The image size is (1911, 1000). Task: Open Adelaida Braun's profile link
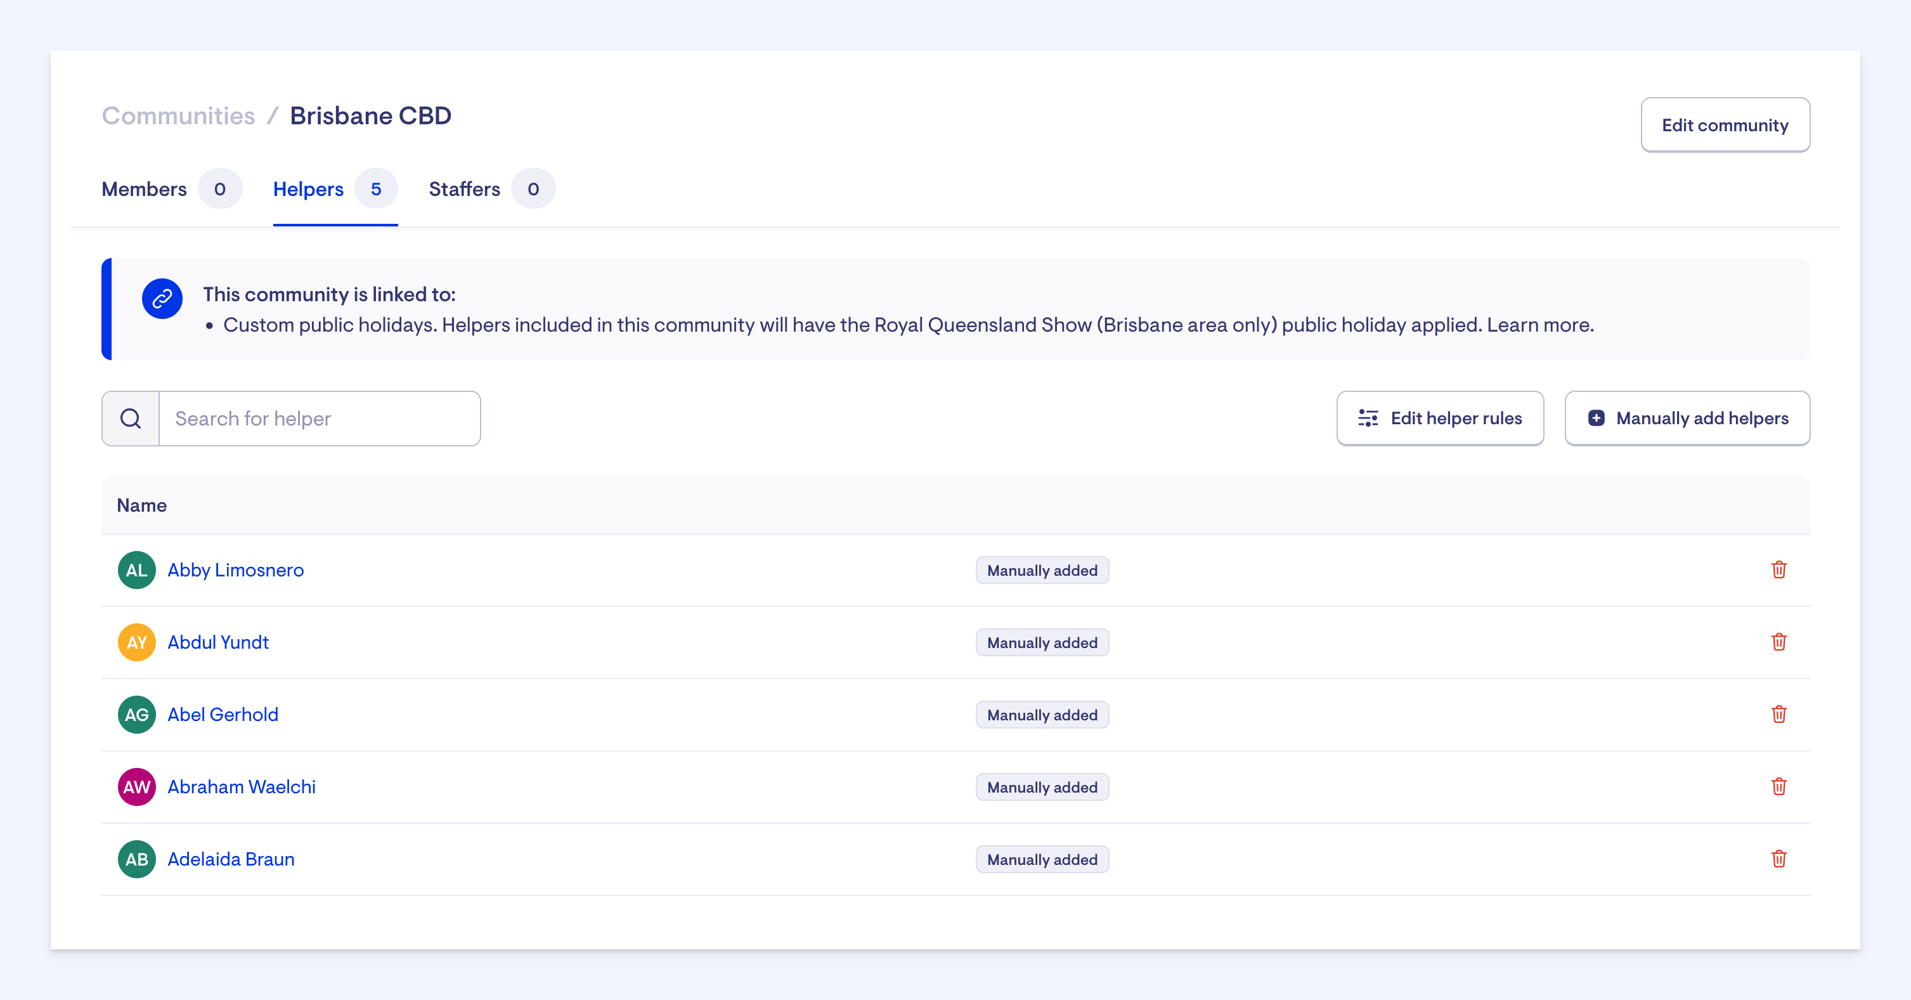tap(231, 859)
